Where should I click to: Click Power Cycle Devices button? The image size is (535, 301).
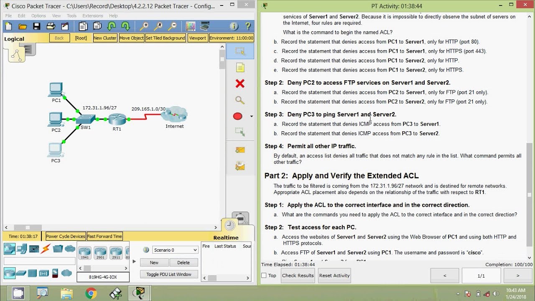[x=66, y=236]
